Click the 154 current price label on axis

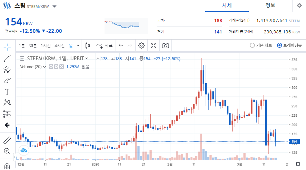click(x=294, y=141)
